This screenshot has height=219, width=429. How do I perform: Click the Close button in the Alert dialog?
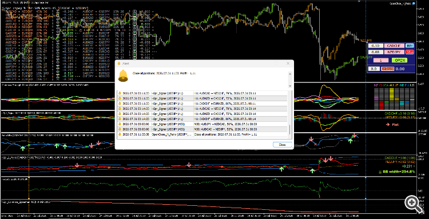(x=282, y=145)
